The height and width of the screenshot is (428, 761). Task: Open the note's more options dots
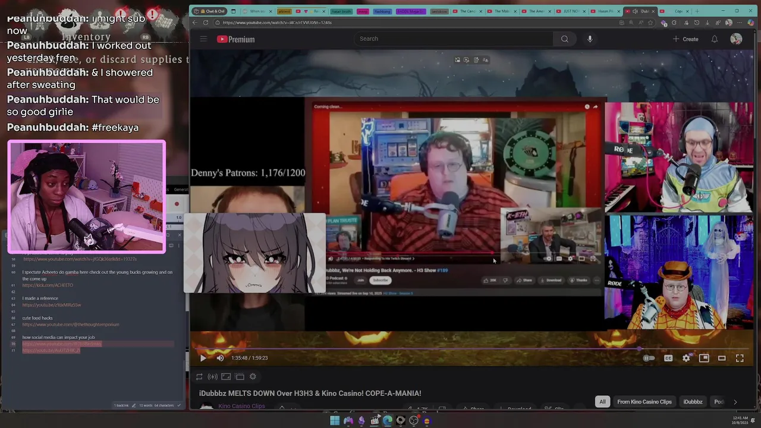(x=180, y=245)
